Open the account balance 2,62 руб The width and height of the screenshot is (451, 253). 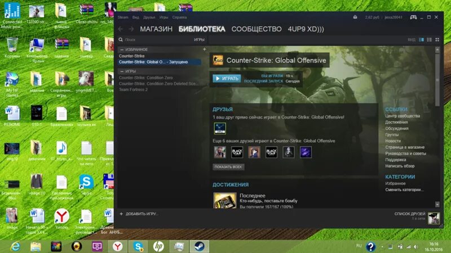[372, 17]
